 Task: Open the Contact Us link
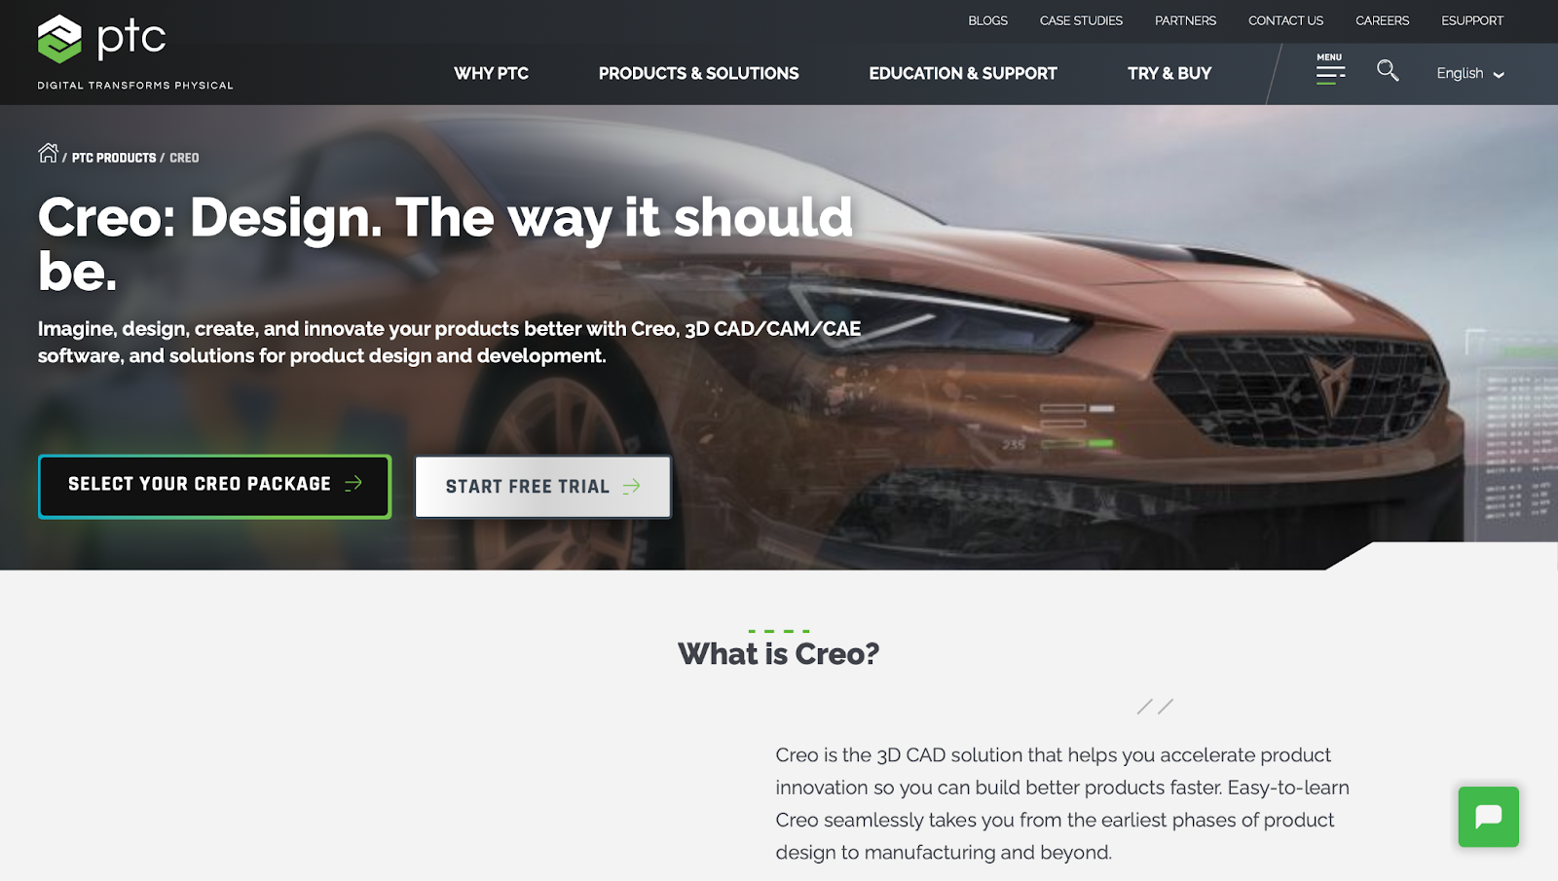tap(1285, 20)
